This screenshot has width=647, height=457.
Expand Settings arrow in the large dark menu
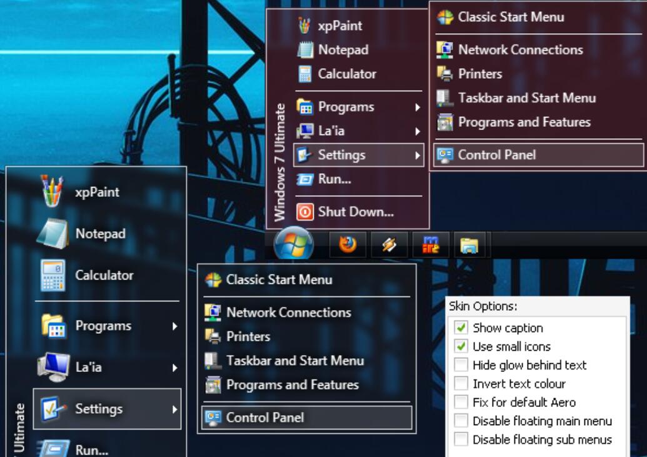pyautogui.click(x=174, y=409)
